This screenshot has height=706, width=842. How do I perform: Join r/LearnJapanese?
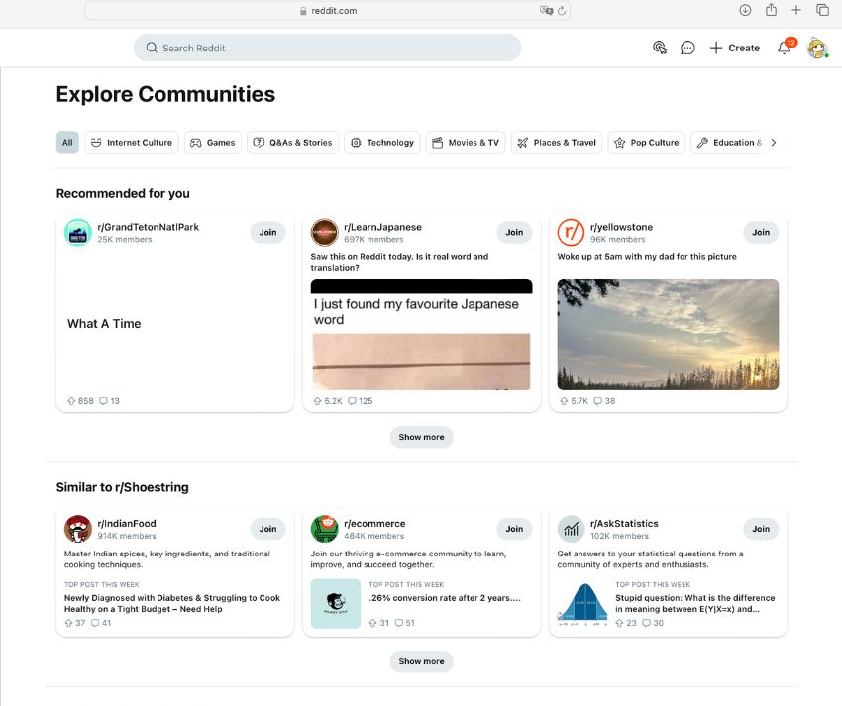(x=514, y=232)
